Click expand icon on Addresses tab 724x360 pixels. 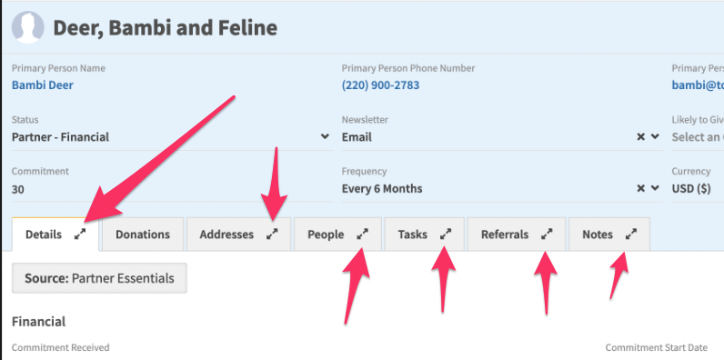point(273,235)
